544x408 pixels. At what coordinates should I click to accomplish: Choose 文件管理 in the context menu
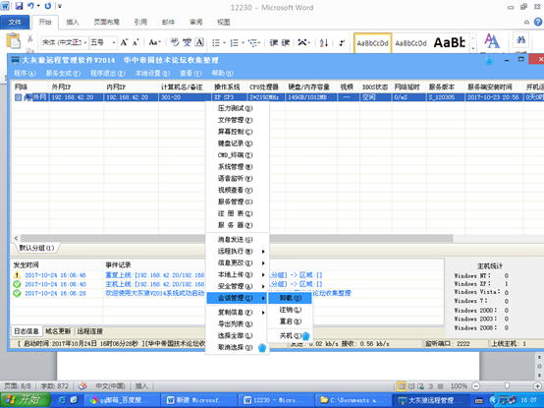click(236, 120)
